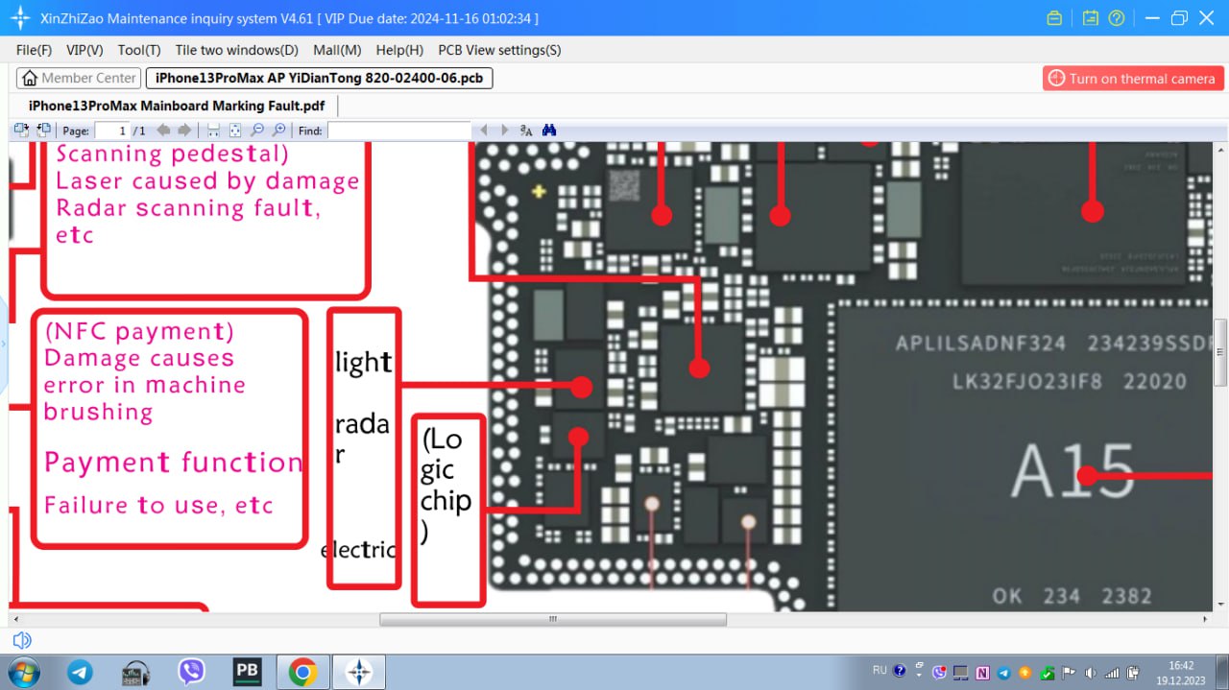The image size is (1229, 690).
Task: Switch to iPhone13ProMax AP YiDianTong pcb tab
Action: point(319,78)
